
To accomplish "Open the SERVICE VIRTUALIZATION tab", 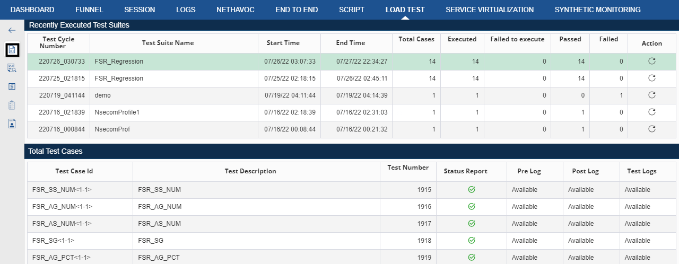I will 490,10.
